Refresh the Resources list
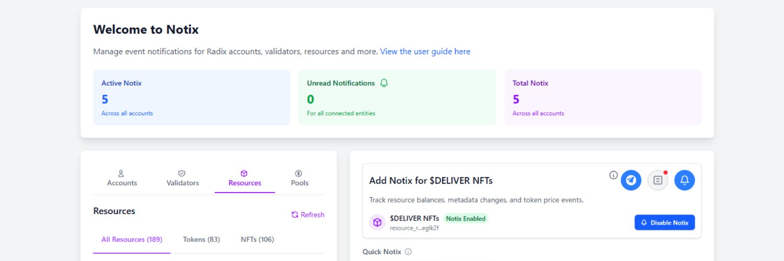Screen dimensions: 784x261 pos(308,215)
